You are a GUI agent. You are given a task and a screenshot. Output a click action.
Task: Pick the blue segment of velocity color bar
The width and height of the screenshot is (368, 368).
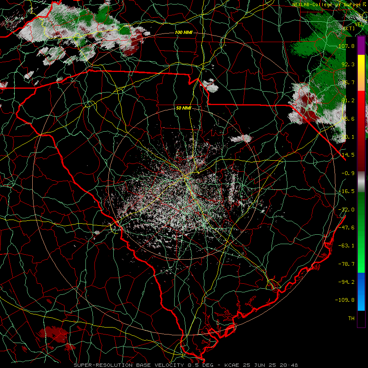(361, 292)
